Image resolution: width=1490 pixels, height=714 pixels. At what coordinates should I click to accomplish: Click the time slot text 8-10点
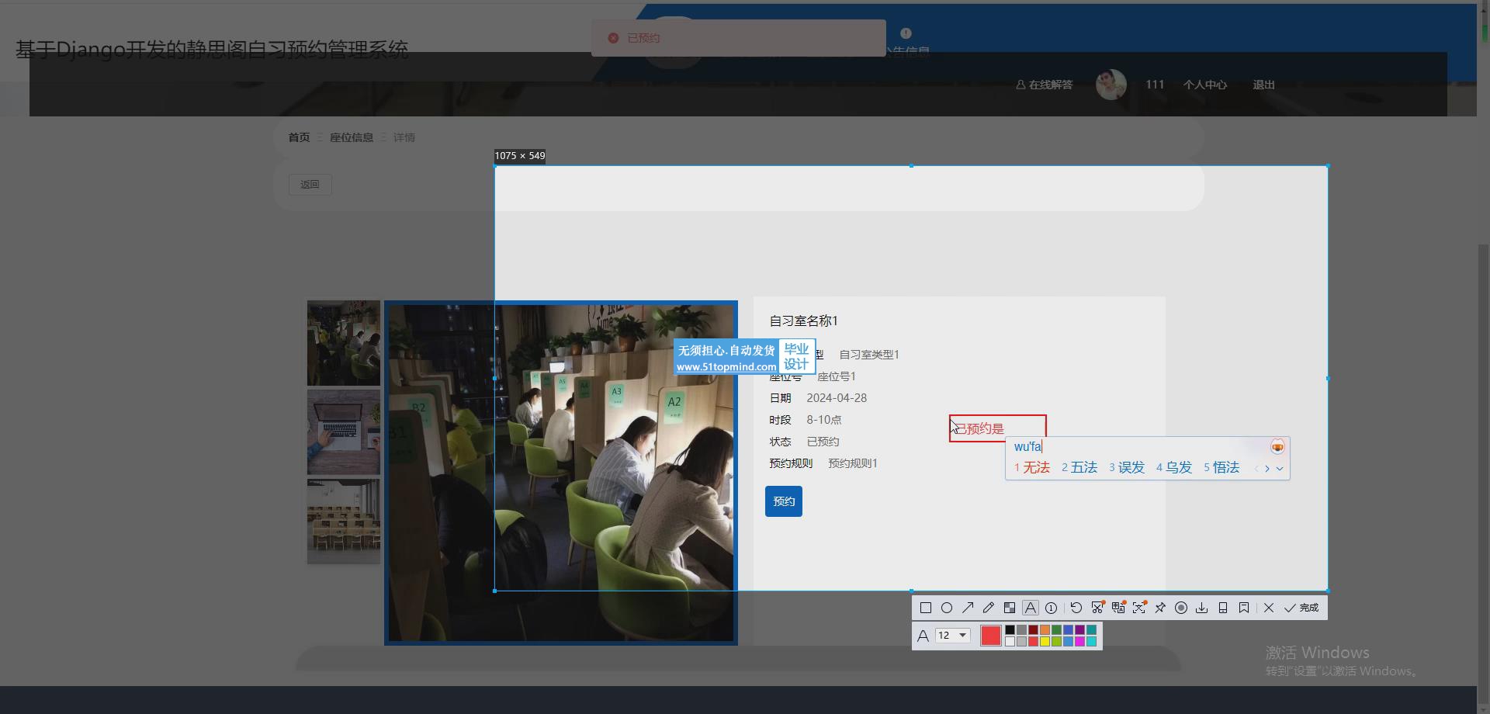click(x=824, y=420)
